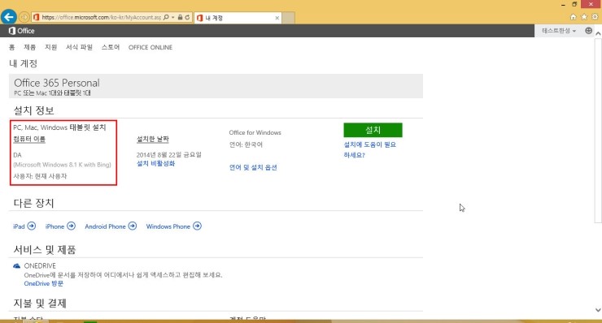Click the iPhone device link

(x=55, y=226)
